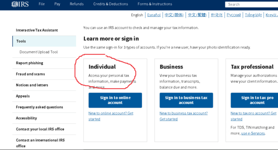
Task: Open the Pay menu item
Action: pyautogui.click(x=57, y=4)
